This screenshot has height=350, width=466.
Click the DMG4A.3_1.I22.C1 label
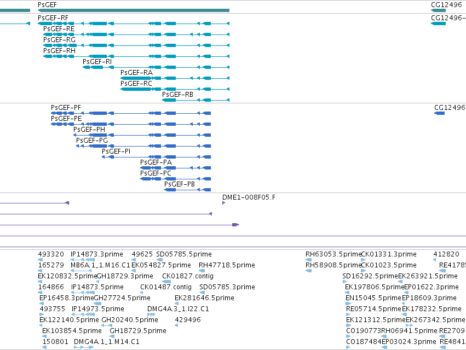coord(178,309)
